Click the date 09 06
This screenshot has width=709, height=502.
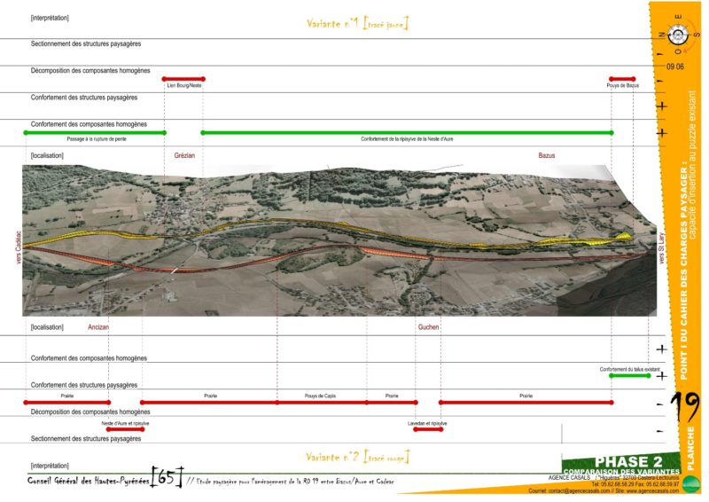coord(674,67)
